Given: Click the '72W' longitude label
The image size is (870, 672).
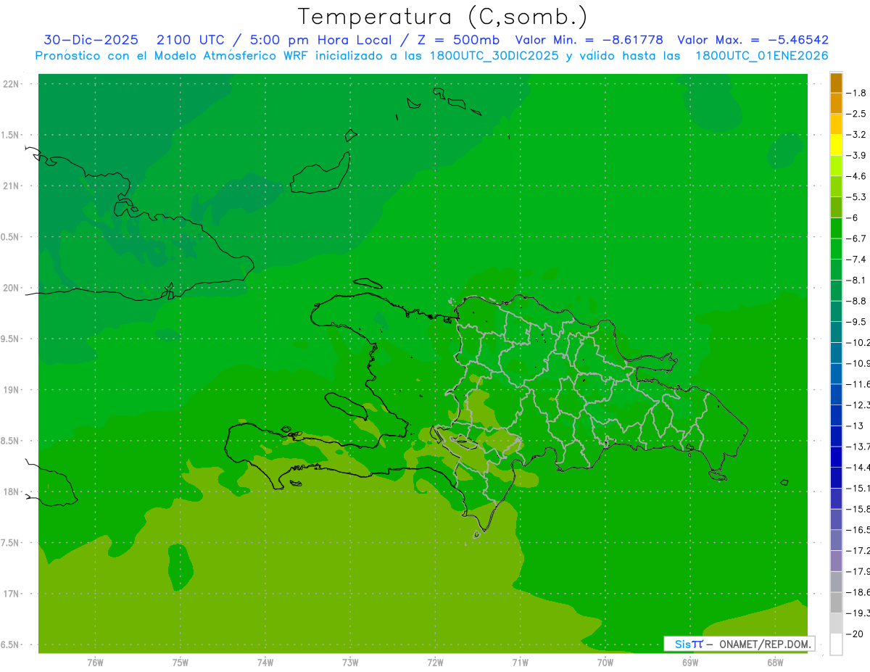Looking at the screenshot, I should [x=435, y=663].
